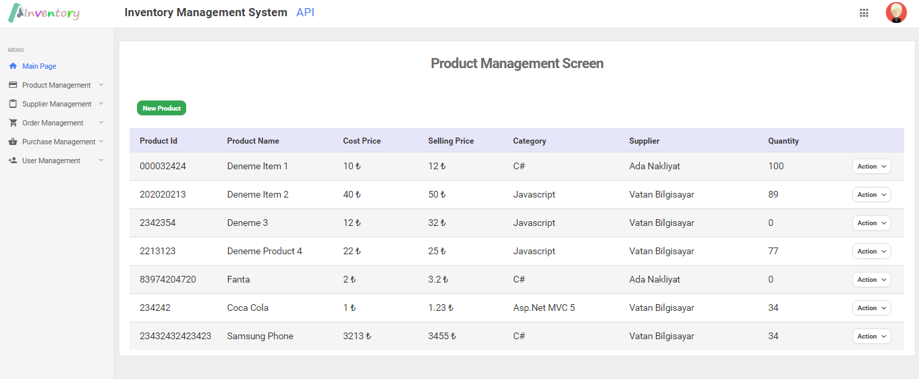Open Action dropdown for Samsung Phone
This screenshot has height=379, width=919.
pyautogui.click(x=871, y=337)
